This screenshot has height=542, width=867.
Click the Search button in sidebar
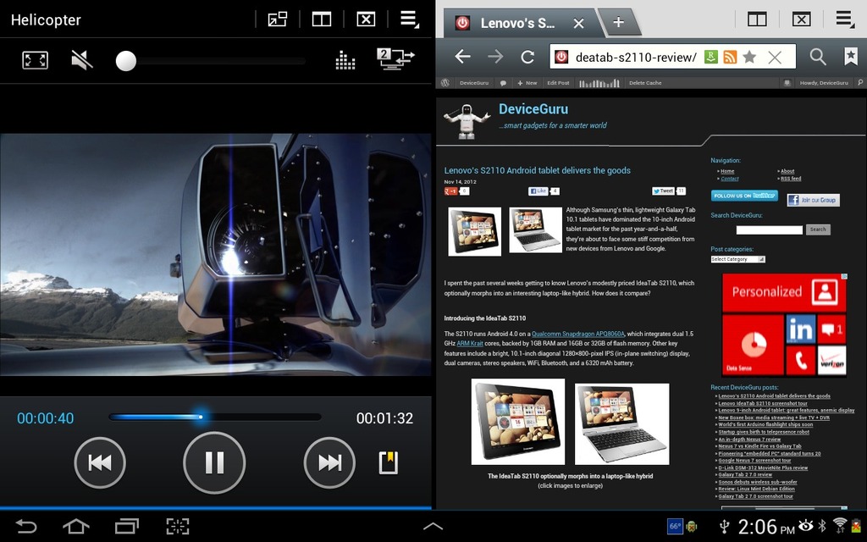(818, 230)
